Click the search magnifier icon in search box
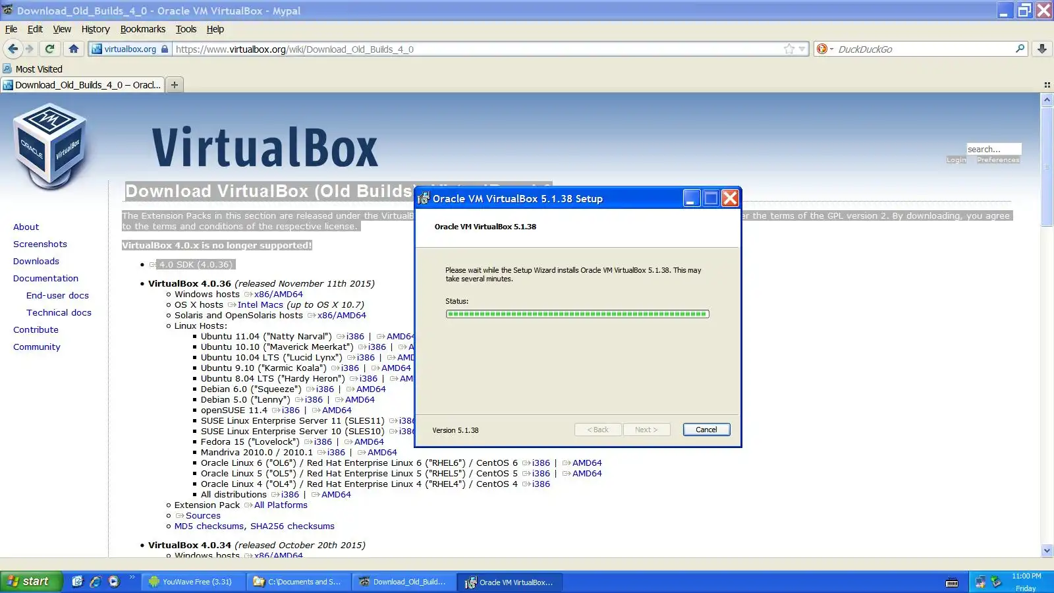1054x593 pixels. click(1020, 49)
